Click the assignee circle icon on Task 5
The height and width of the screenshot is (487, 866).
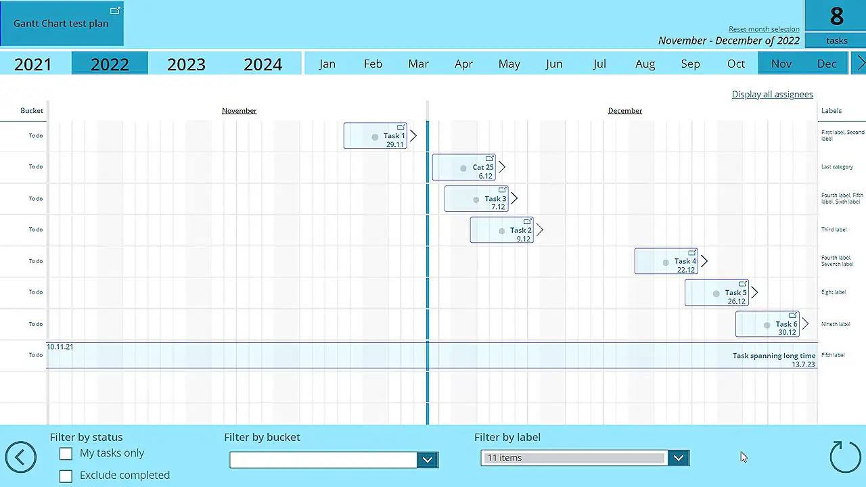click(x=716, y=294)
